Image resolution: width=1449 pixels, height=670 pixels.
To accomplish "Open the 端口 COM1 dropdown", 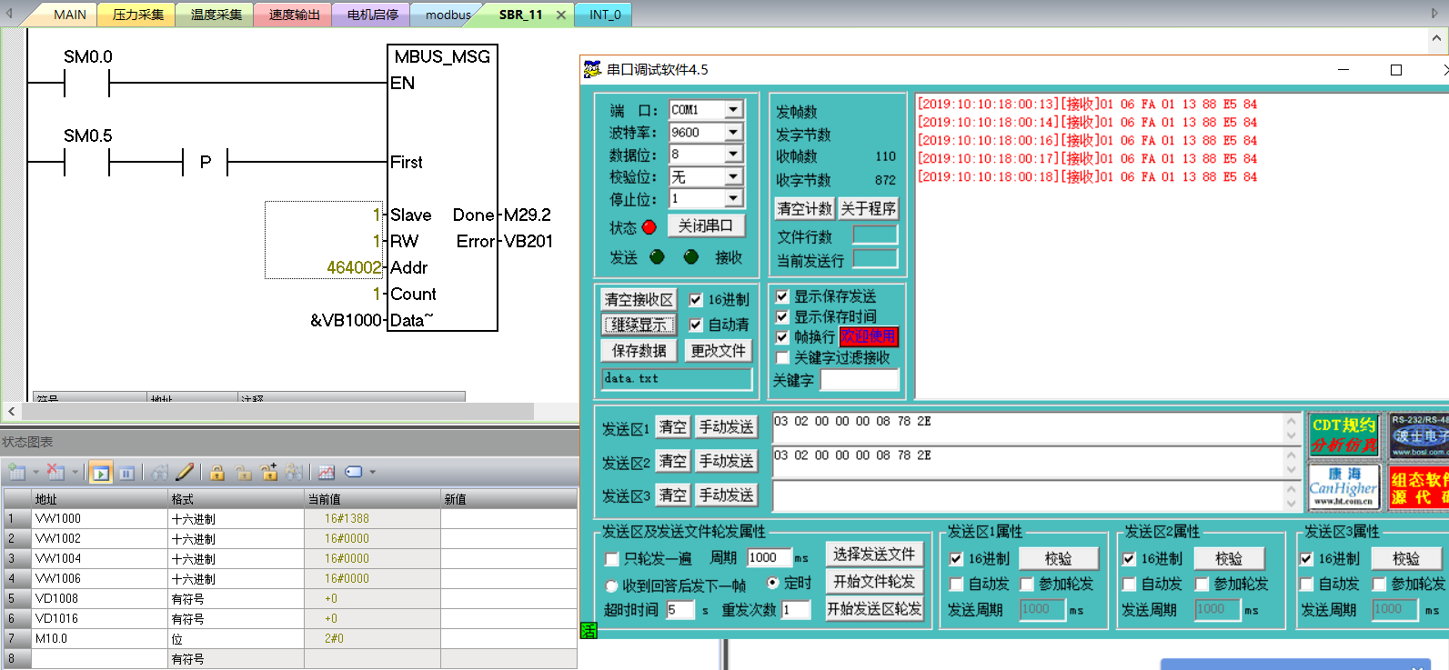I will [733, 110].
